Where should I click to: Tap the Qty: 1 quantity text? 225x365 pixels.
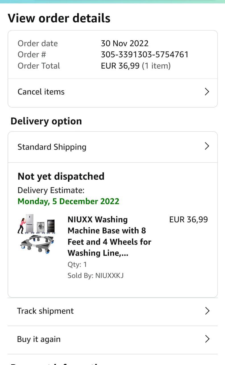click(77, 265)
